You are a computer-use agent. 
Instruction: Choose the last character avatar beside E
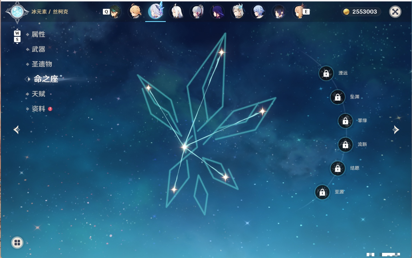[x=298, y=12]
